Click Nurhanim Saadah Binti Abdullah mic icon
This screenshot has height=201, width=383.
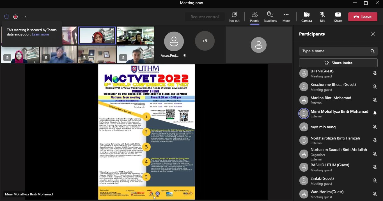[x=375, y=154]
